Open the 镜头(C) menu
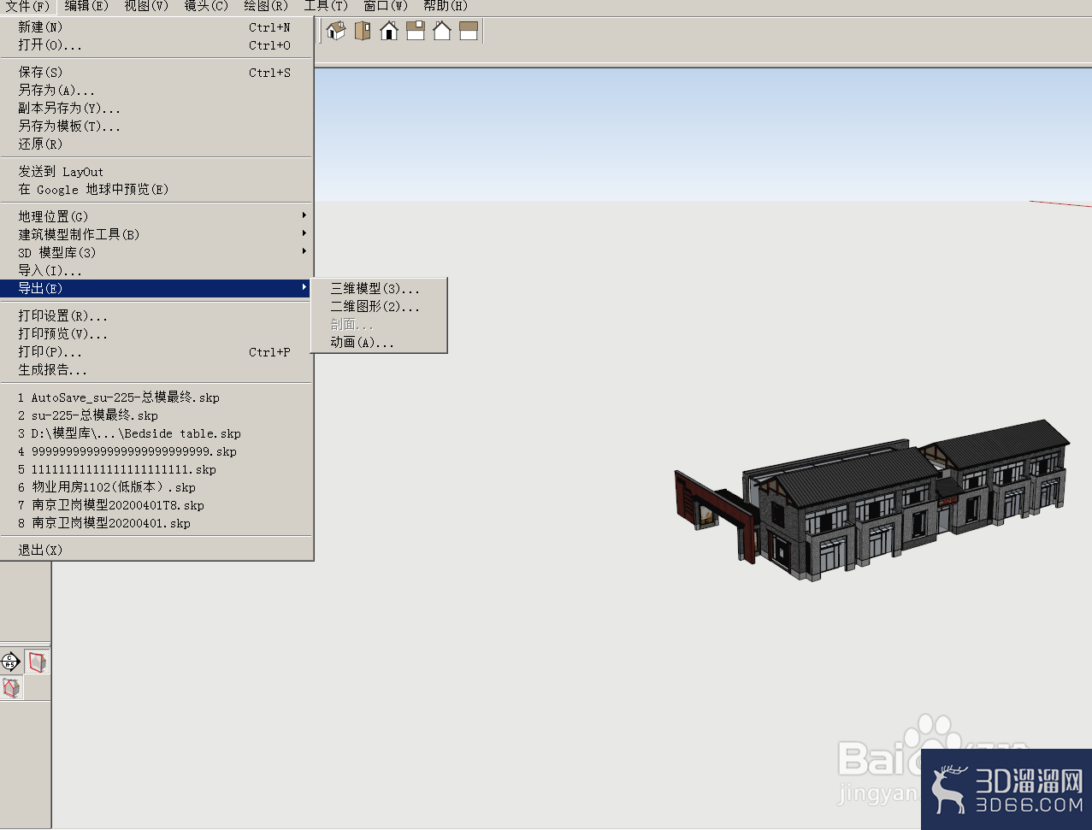Viewport: 1092px width, 830px height. [206, 6]
